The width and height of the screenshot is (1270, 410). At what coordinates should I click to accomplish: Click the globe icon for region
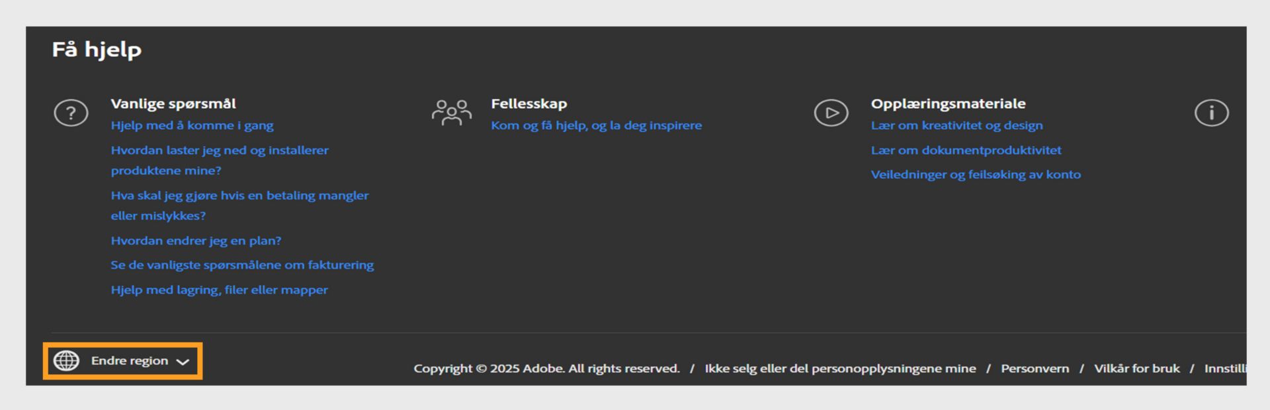pyautogui.click(x=66, y=360)
